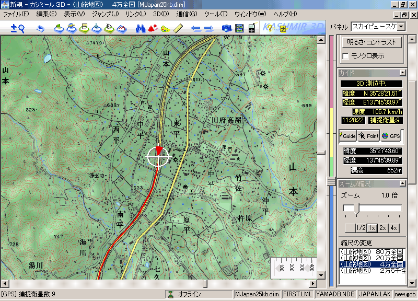Click the zoom plus/minus magnifier icon
Image resolution: width=418 pixels, height=301 pixels.
17,28
